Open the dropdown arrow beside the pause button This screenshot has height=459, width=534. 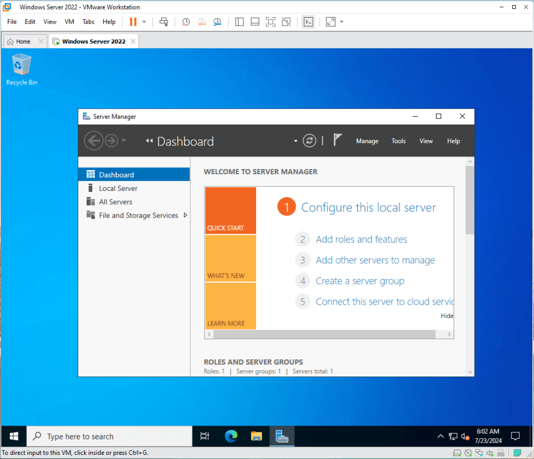(144, 22)
